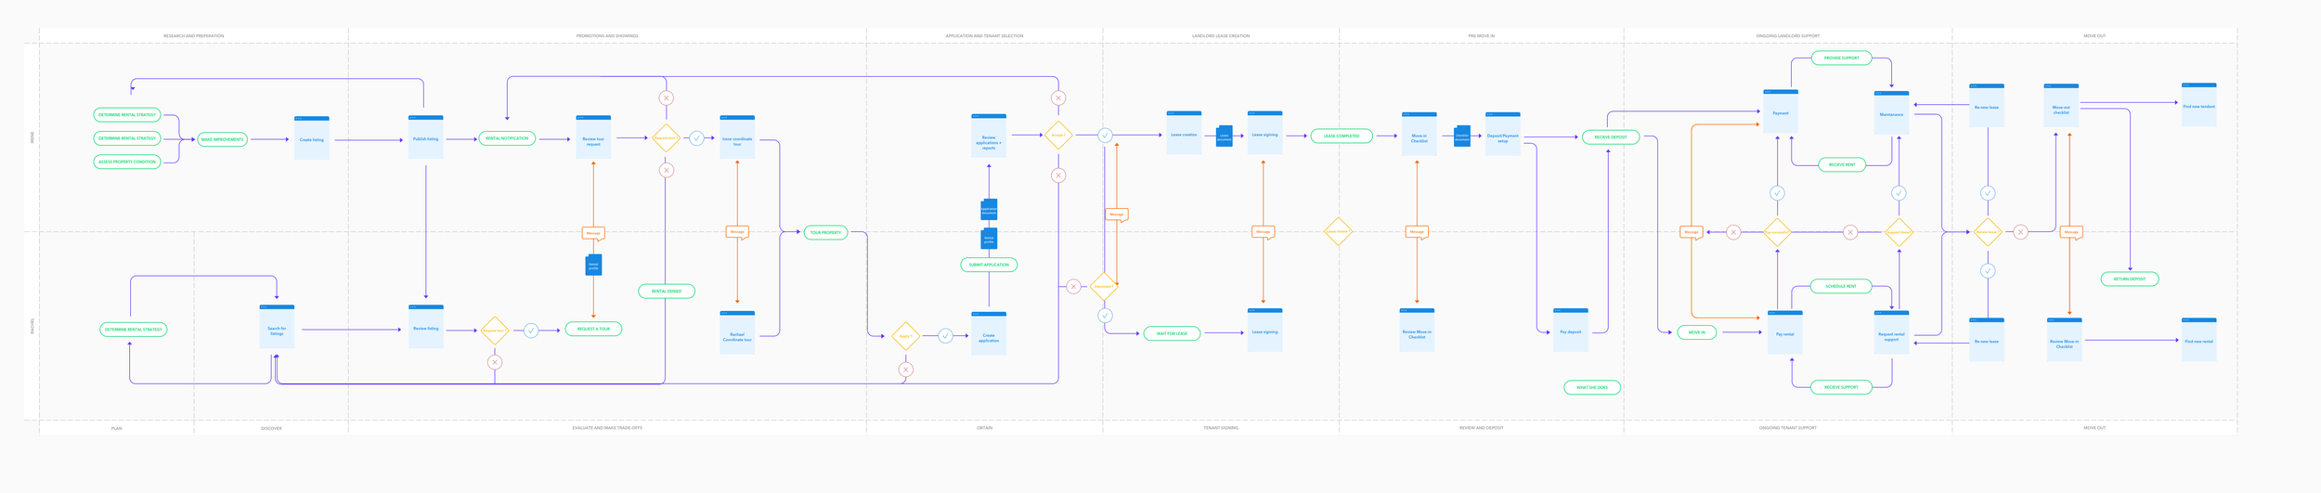Click the Checklist document icon
The image size is (2321, 493).
1462,136
